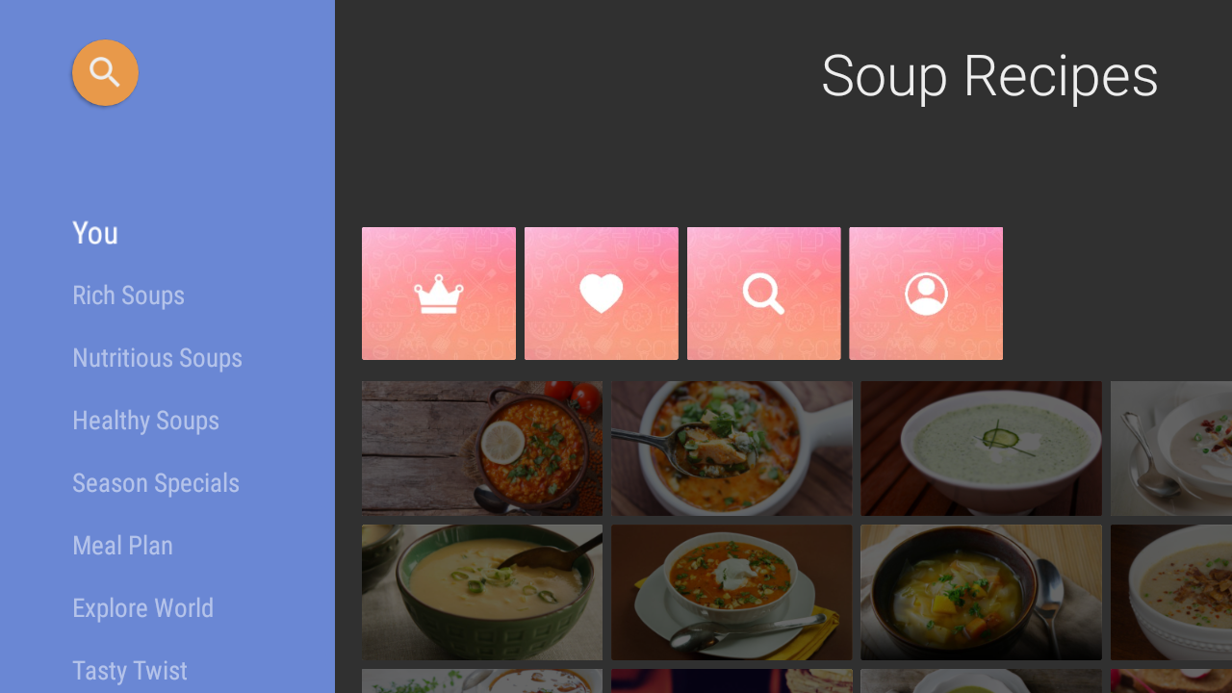The image size is (1232, 693).
Task: Open the lentil soup with lemon slice
Action: point(482,449)
